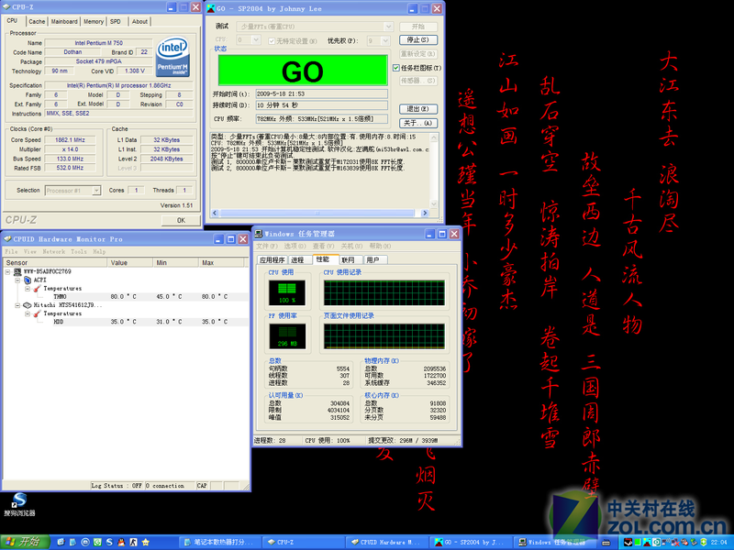Click the CPU-Z taskbar button
734x550 pixels.
(x=303, y=543)
